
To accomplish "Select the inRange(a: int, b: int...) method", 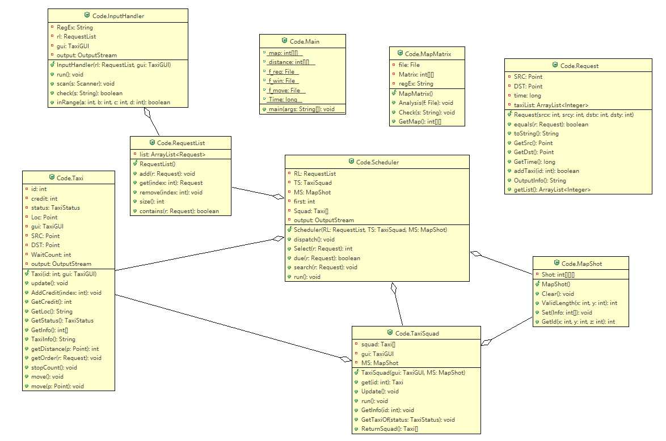I will coord(113,102).
